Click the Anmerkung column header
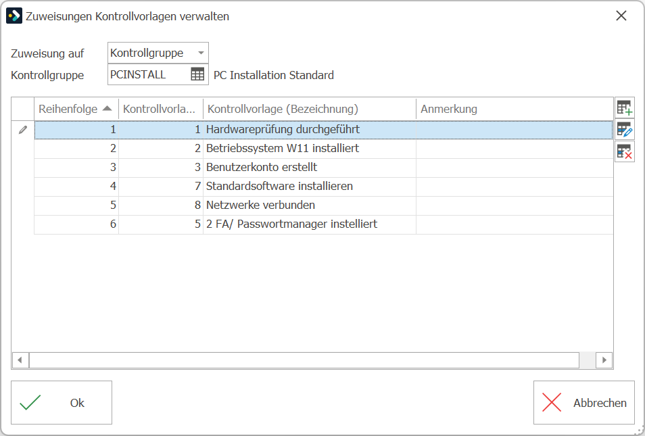Screen dimensions: 645x436 (515, 109)
